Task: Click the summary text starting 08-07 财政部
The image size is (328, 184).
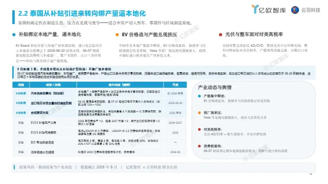Action: [164, 75]
